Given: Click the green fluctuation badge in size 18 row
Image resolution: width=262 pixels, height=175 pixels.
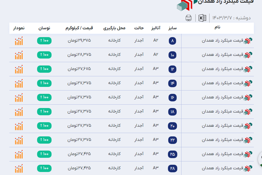Looking at the screenshot, I should 44,111.
